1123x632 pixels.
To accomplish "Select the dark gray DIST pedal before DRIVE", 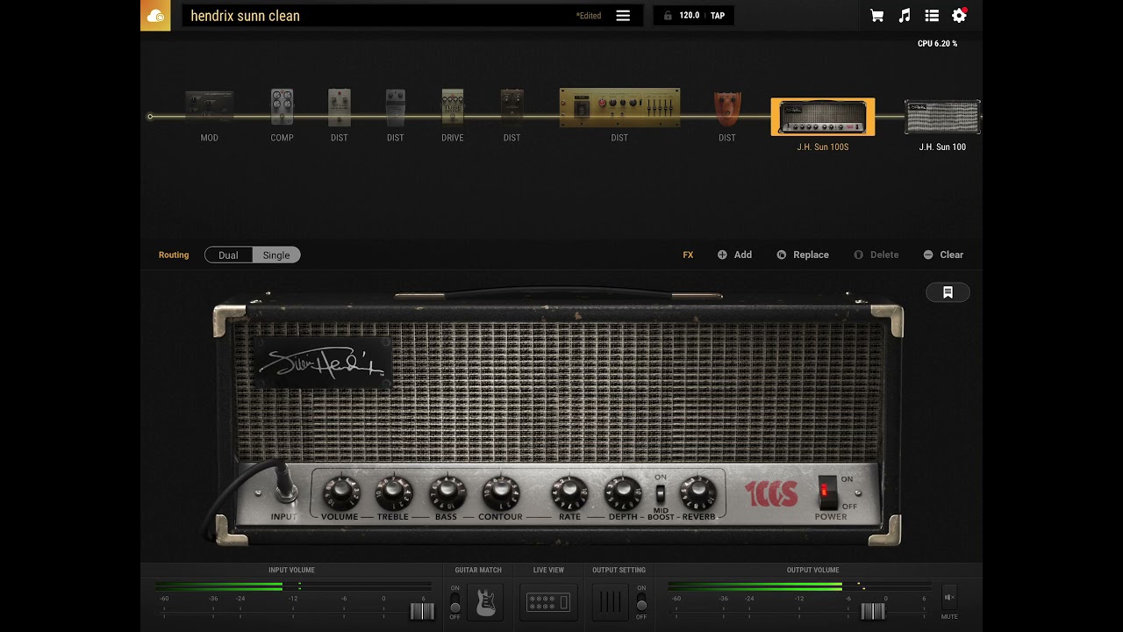I will (396, 107).
